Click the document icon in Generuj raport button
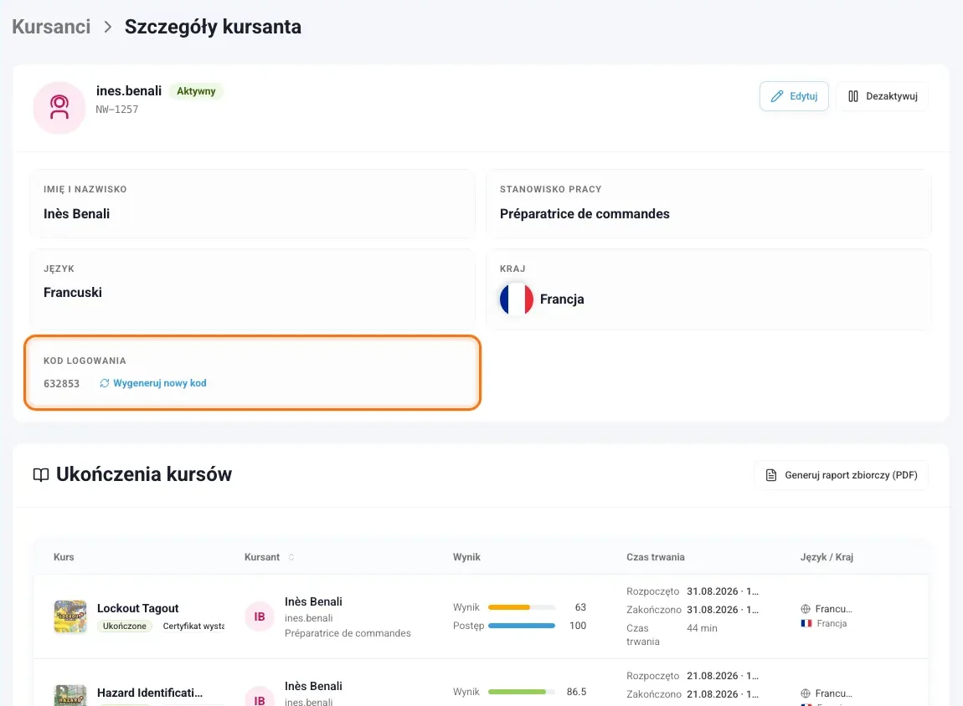Image resolution: width=963 pixels, height=706 pixels. [x=770, y=475]
